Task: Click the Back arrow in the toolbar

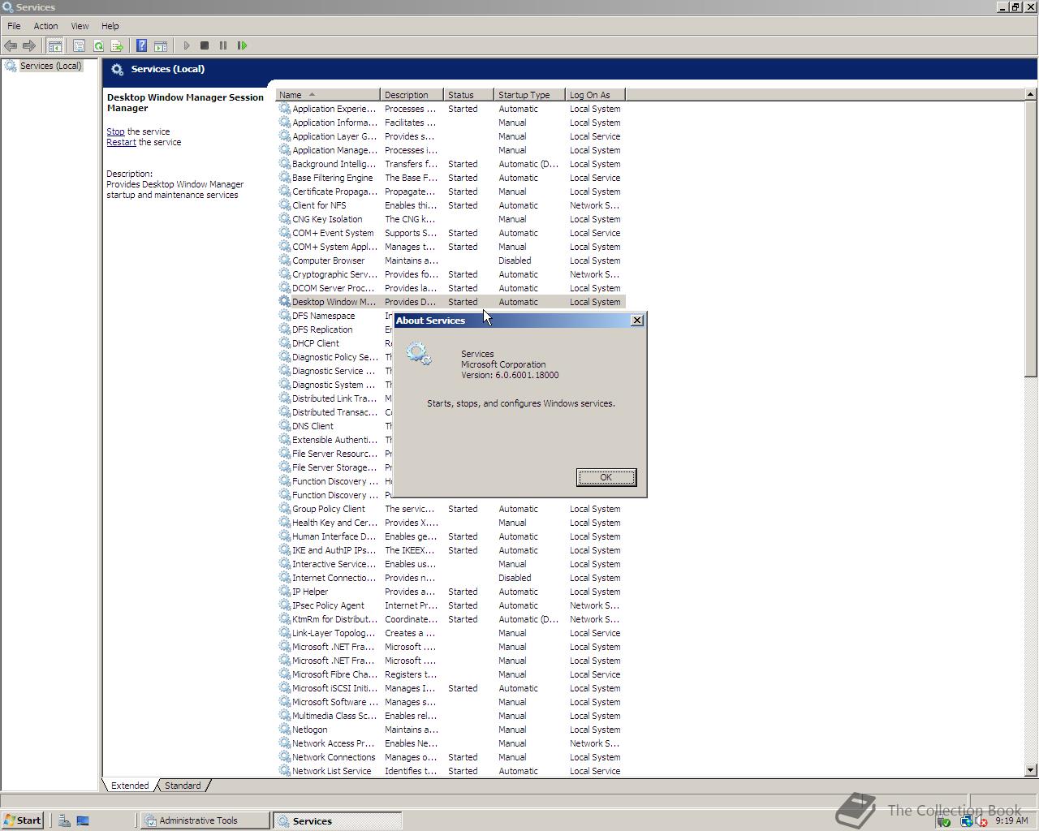Action: (11, 46)
